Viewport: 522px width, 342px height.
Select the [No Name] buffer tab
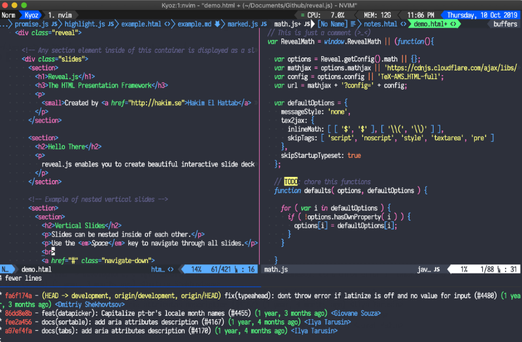pyautogui.click(x=332, y=24)
